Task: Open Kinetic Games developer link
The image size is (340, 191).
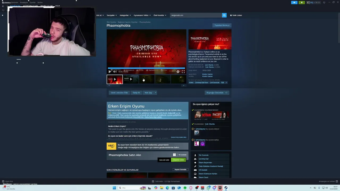Action: click(207, 74)
